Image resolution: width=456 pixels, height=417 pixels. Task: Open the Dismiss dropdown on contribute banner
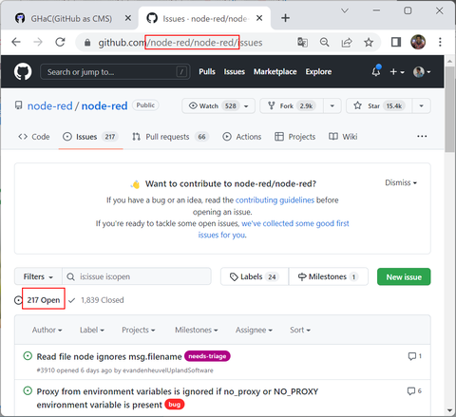401,182
